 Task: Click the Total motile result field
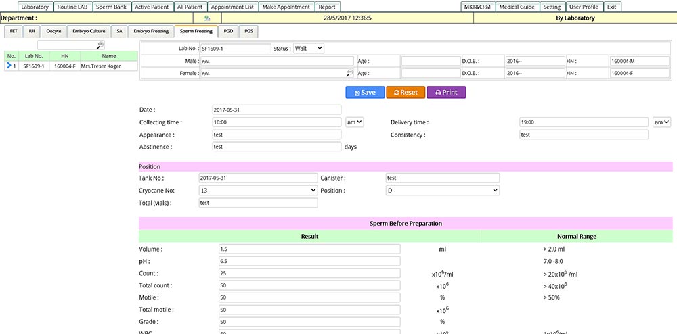[309, 310]
